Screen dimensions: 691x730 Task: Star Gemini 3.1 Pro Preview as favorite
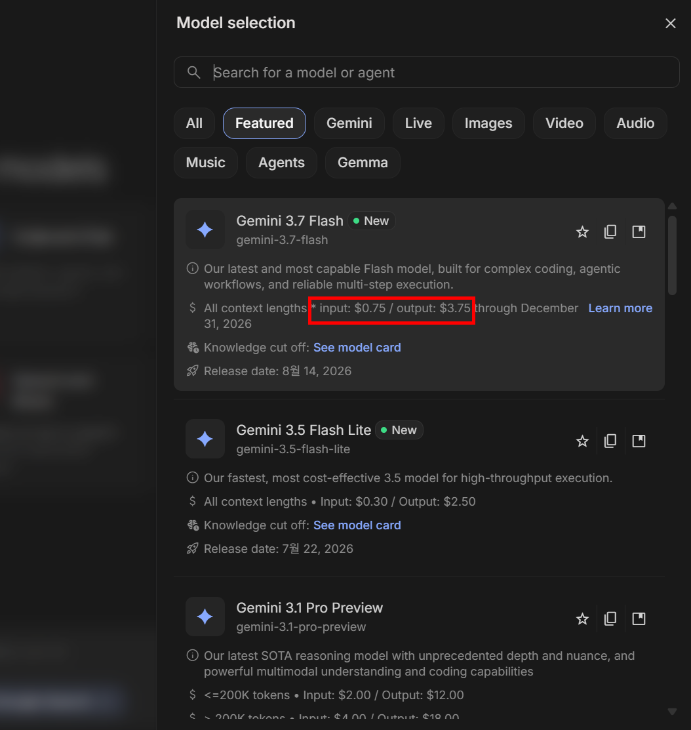pos(582,618)
